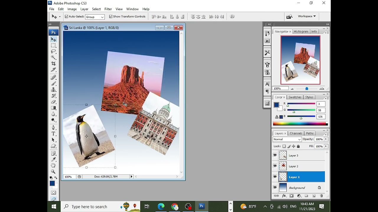Viewport: 378px width, 212px height.
Task: Switch to the Channels tab
Action: pos(296,133)
